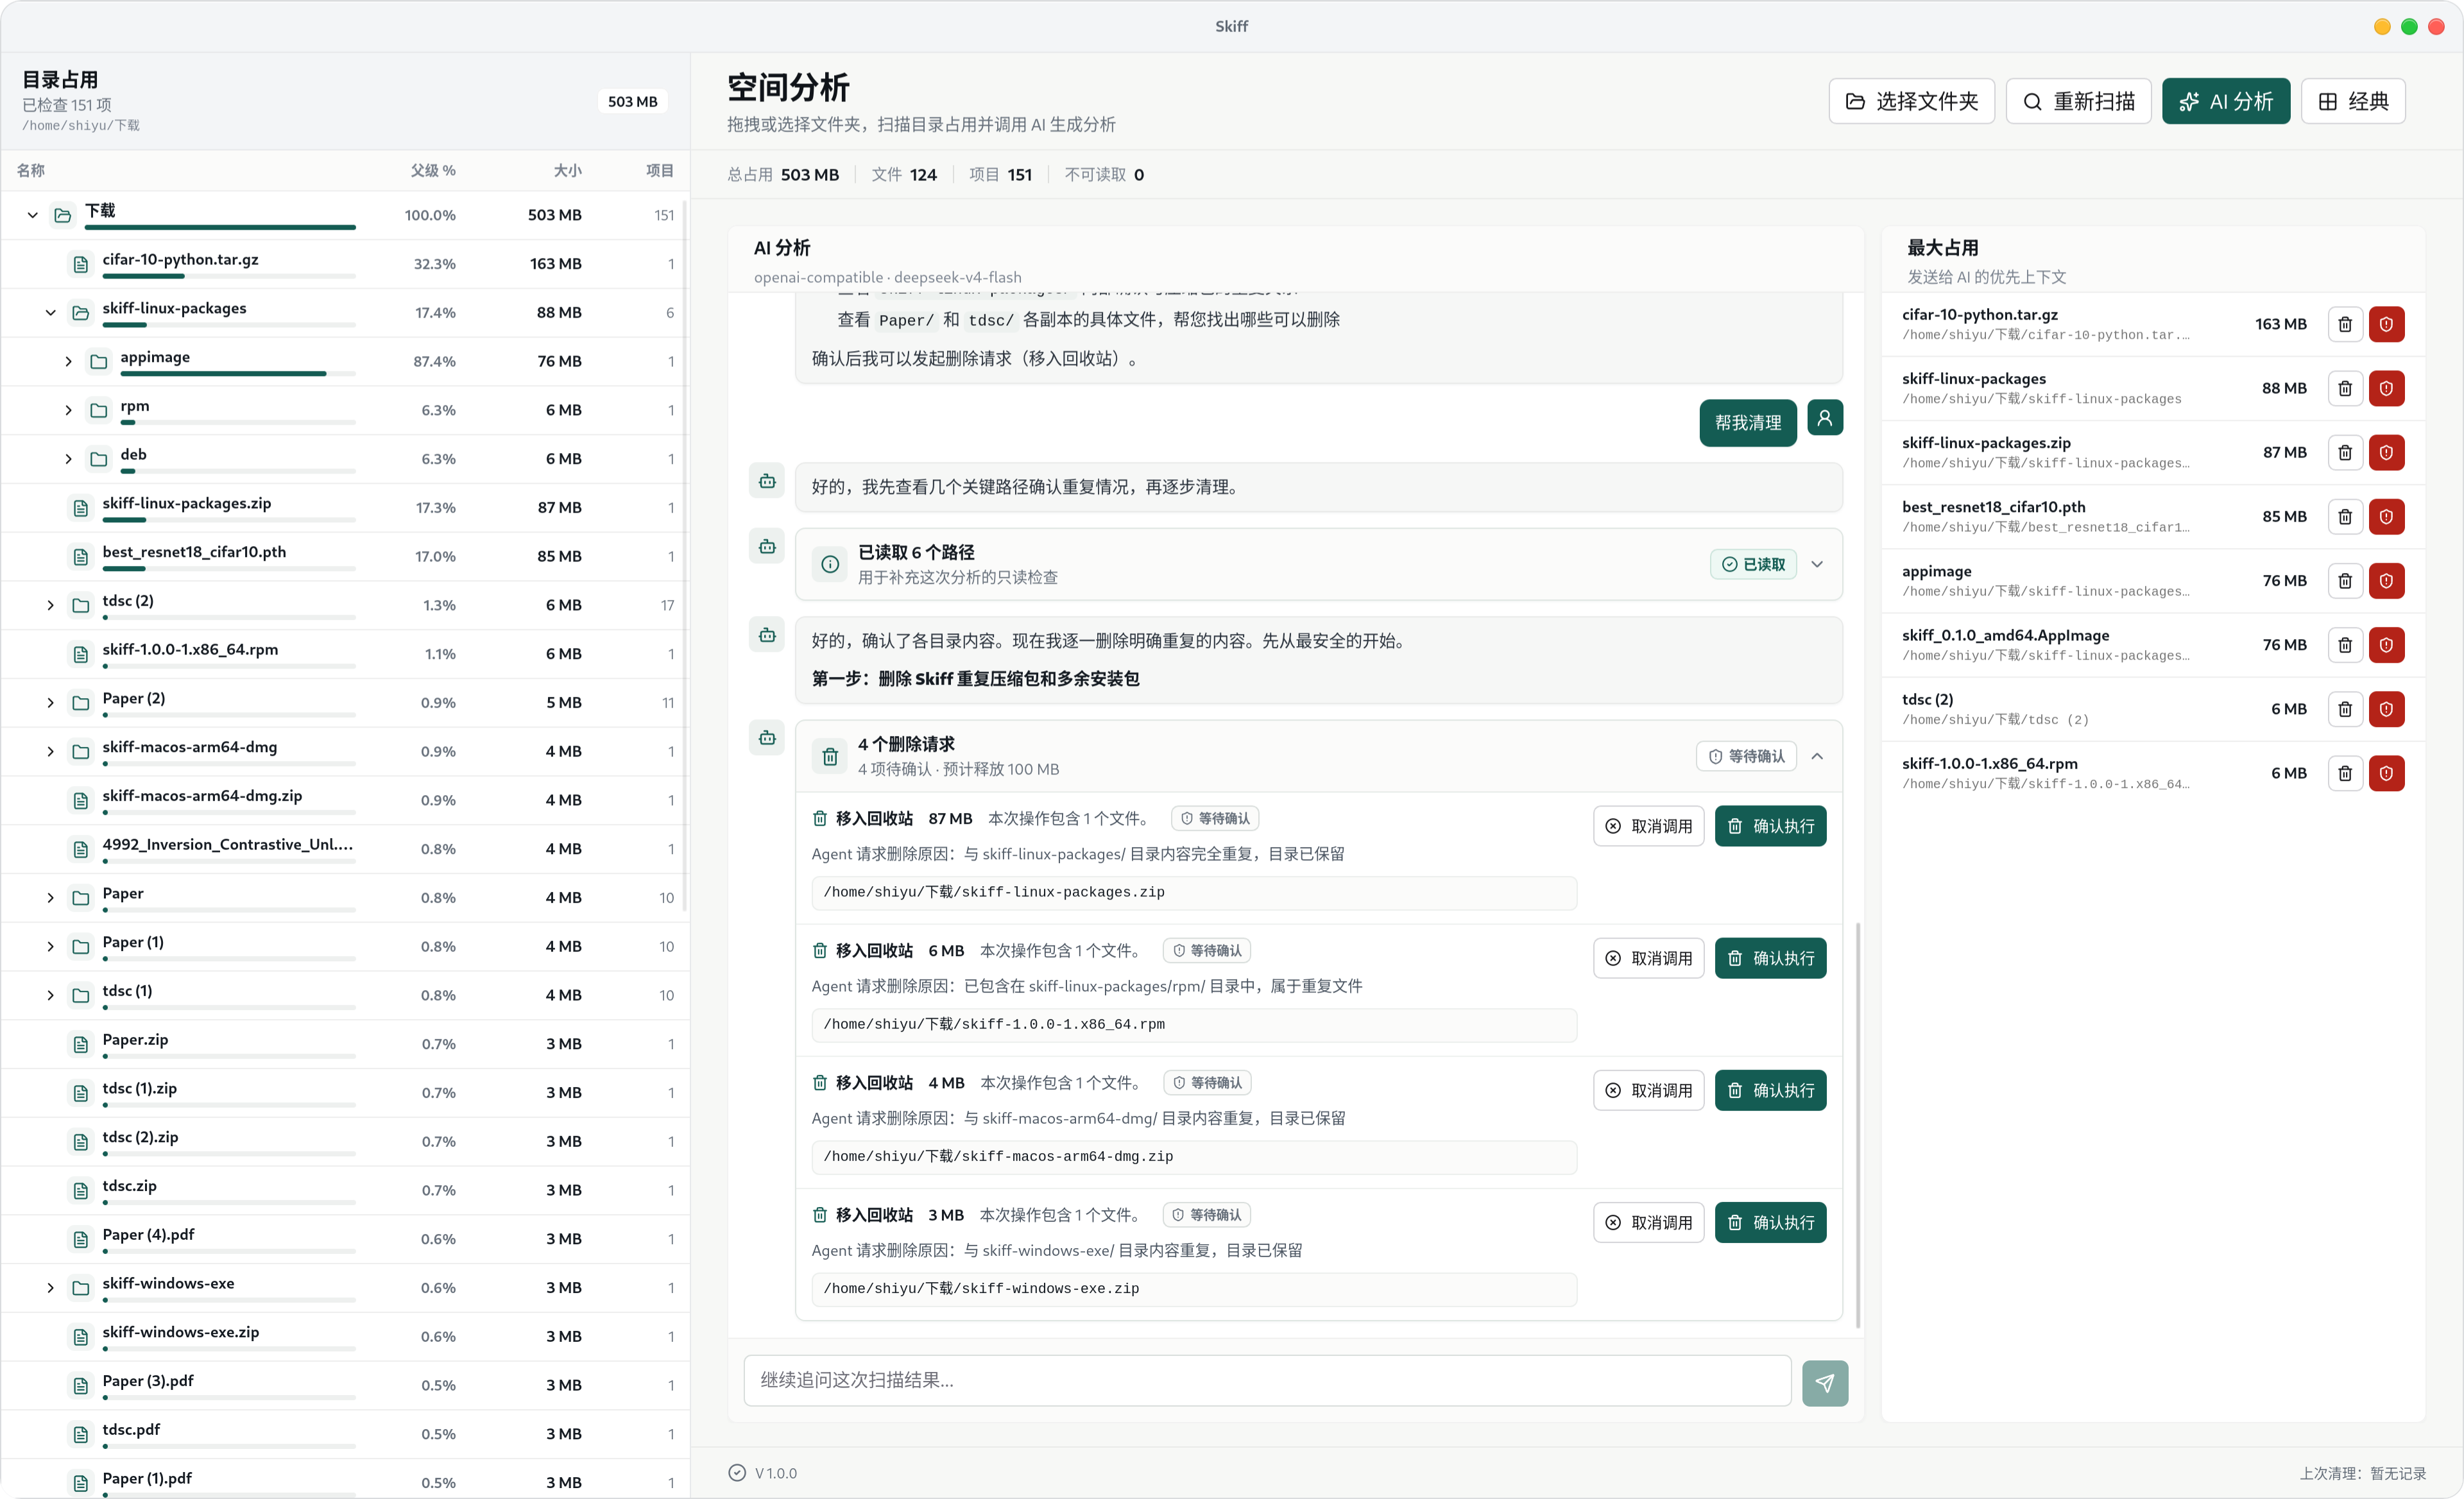Click the V1.0.0 version check icon
Screen dimensions: 2464x1499
737,1472
